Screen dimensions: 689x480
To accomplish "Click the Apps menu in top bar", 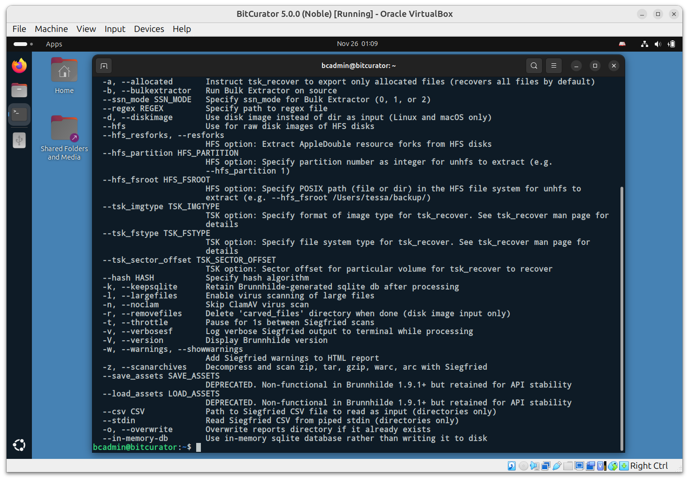I will pos(54,44).
